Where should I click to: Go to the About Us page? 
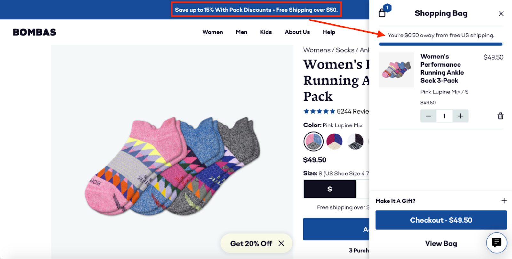pyautogui.click(x=297, y=32)
